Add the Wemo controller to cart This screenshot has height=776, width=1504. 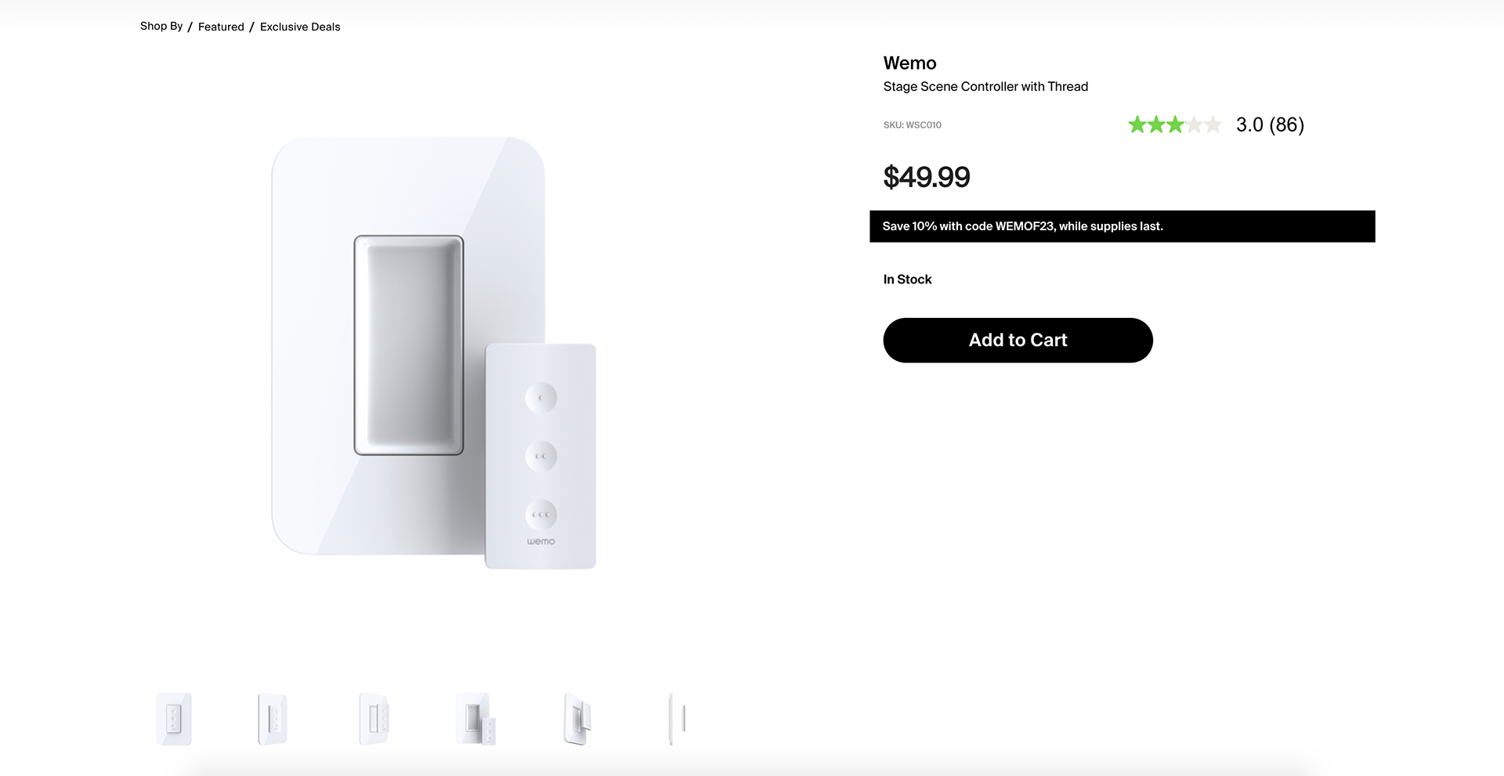tap(1018, 340)
